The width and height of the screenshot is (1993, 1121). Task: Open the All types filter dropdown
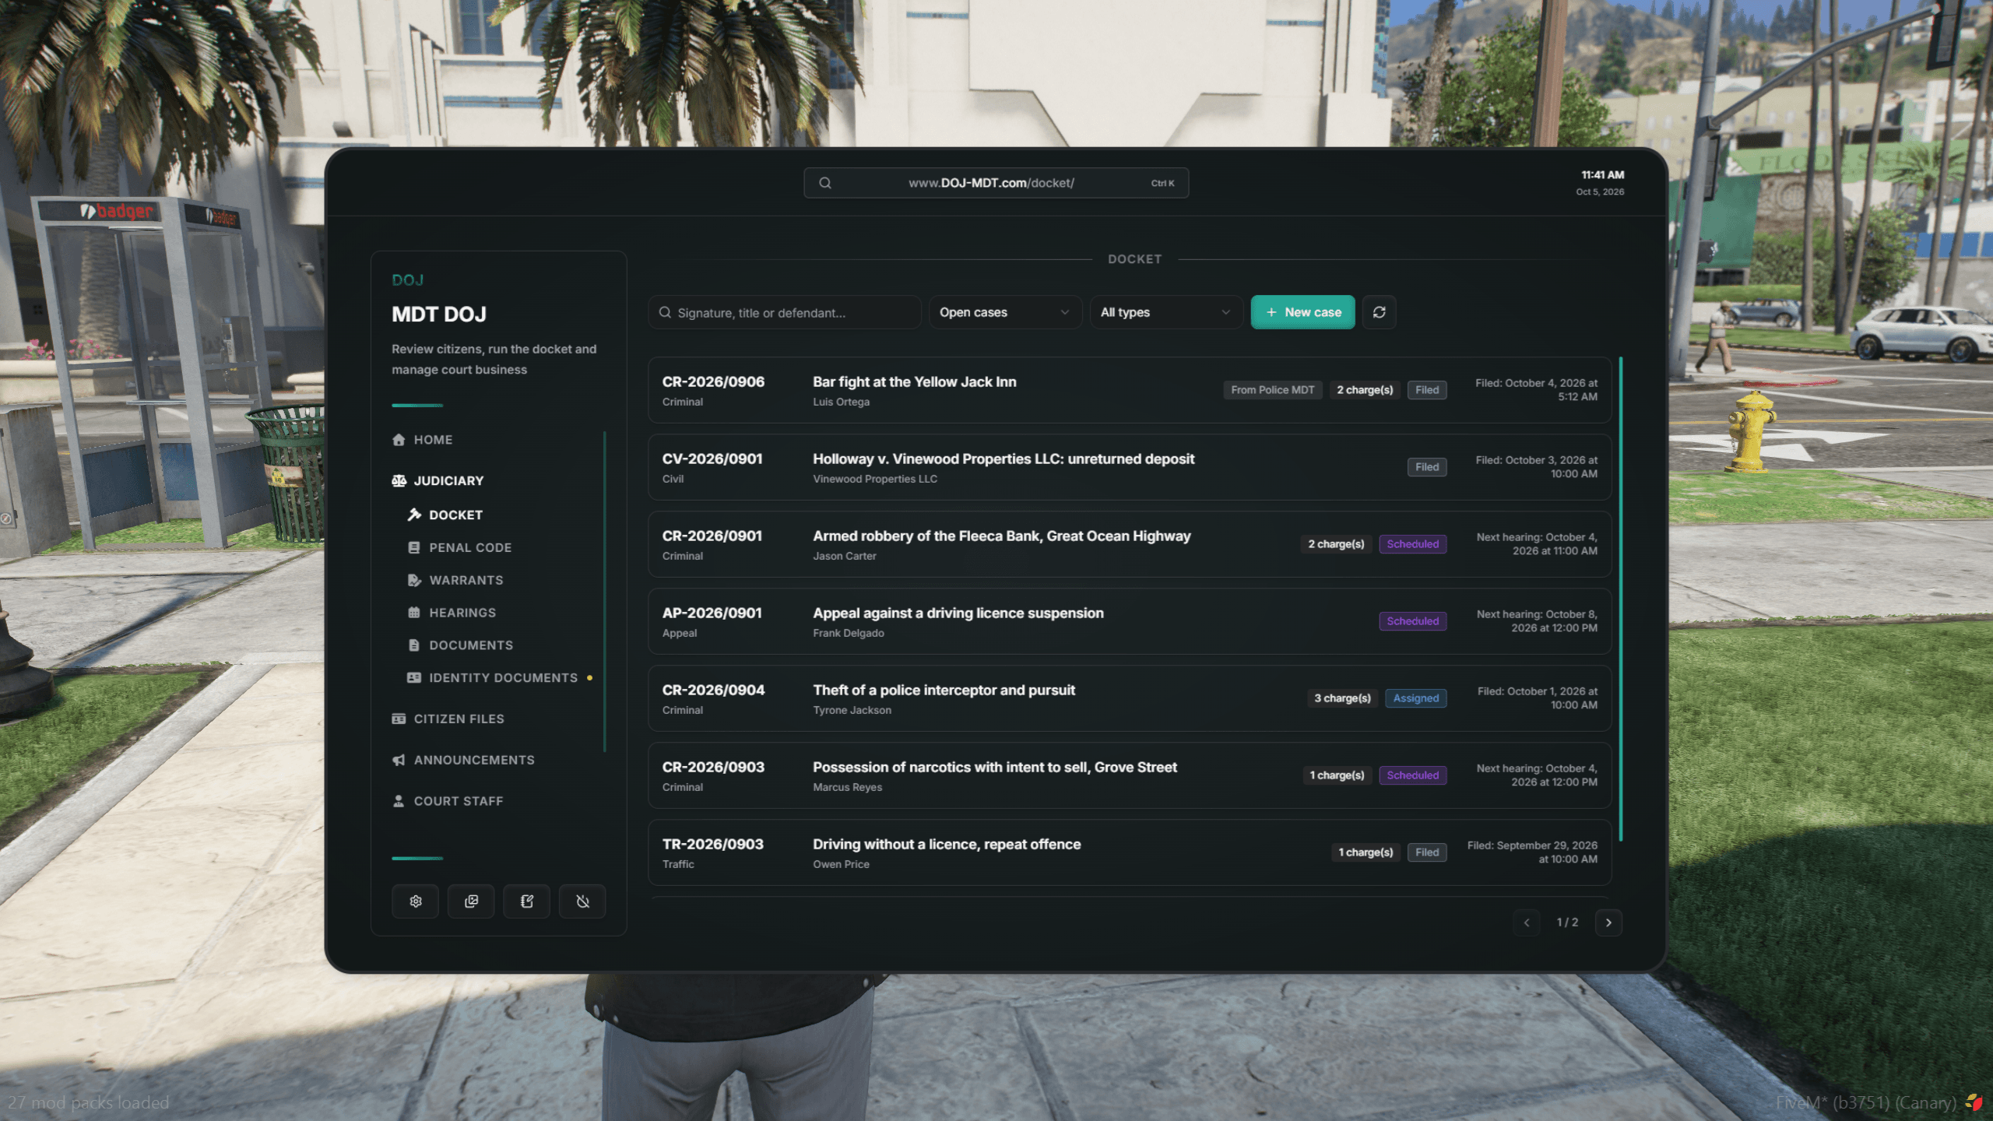(1165, 312)
